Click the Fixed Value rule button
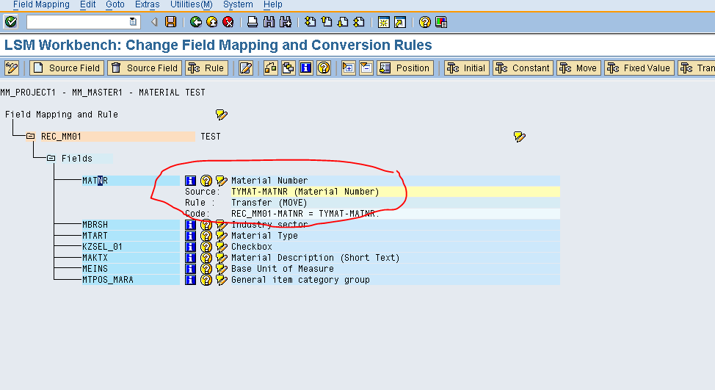Viewport: 715px width, 390px height. [639, 68]
